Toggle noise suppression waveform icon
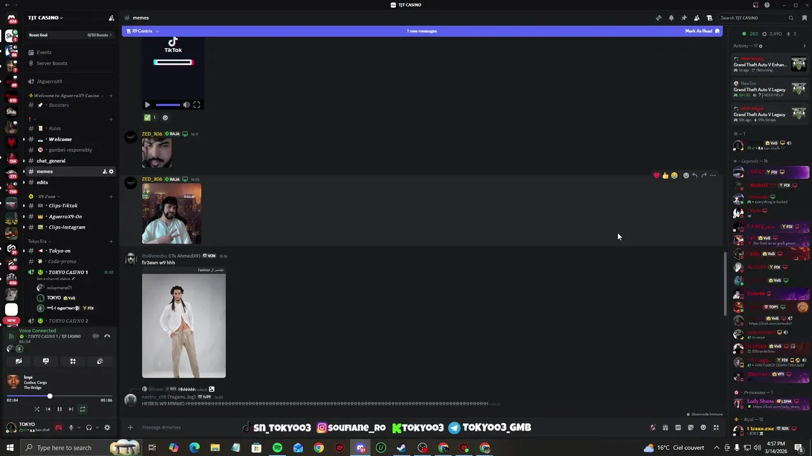 (96, 336)
